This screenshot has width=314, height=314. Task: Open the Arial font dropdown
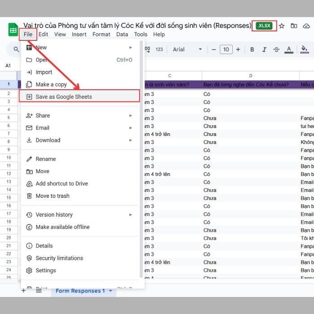tap(187, 49)
